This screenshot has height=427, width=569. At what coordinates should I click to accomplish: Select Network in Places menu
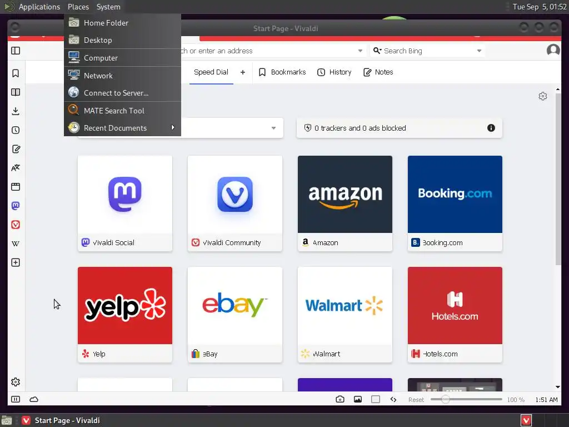tap(122, 76)
